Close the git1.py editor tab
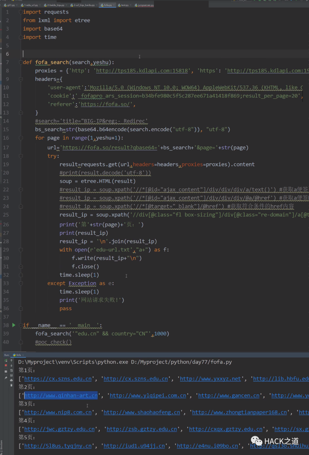This screenshot has height=455, width=309. coord(17,5)
